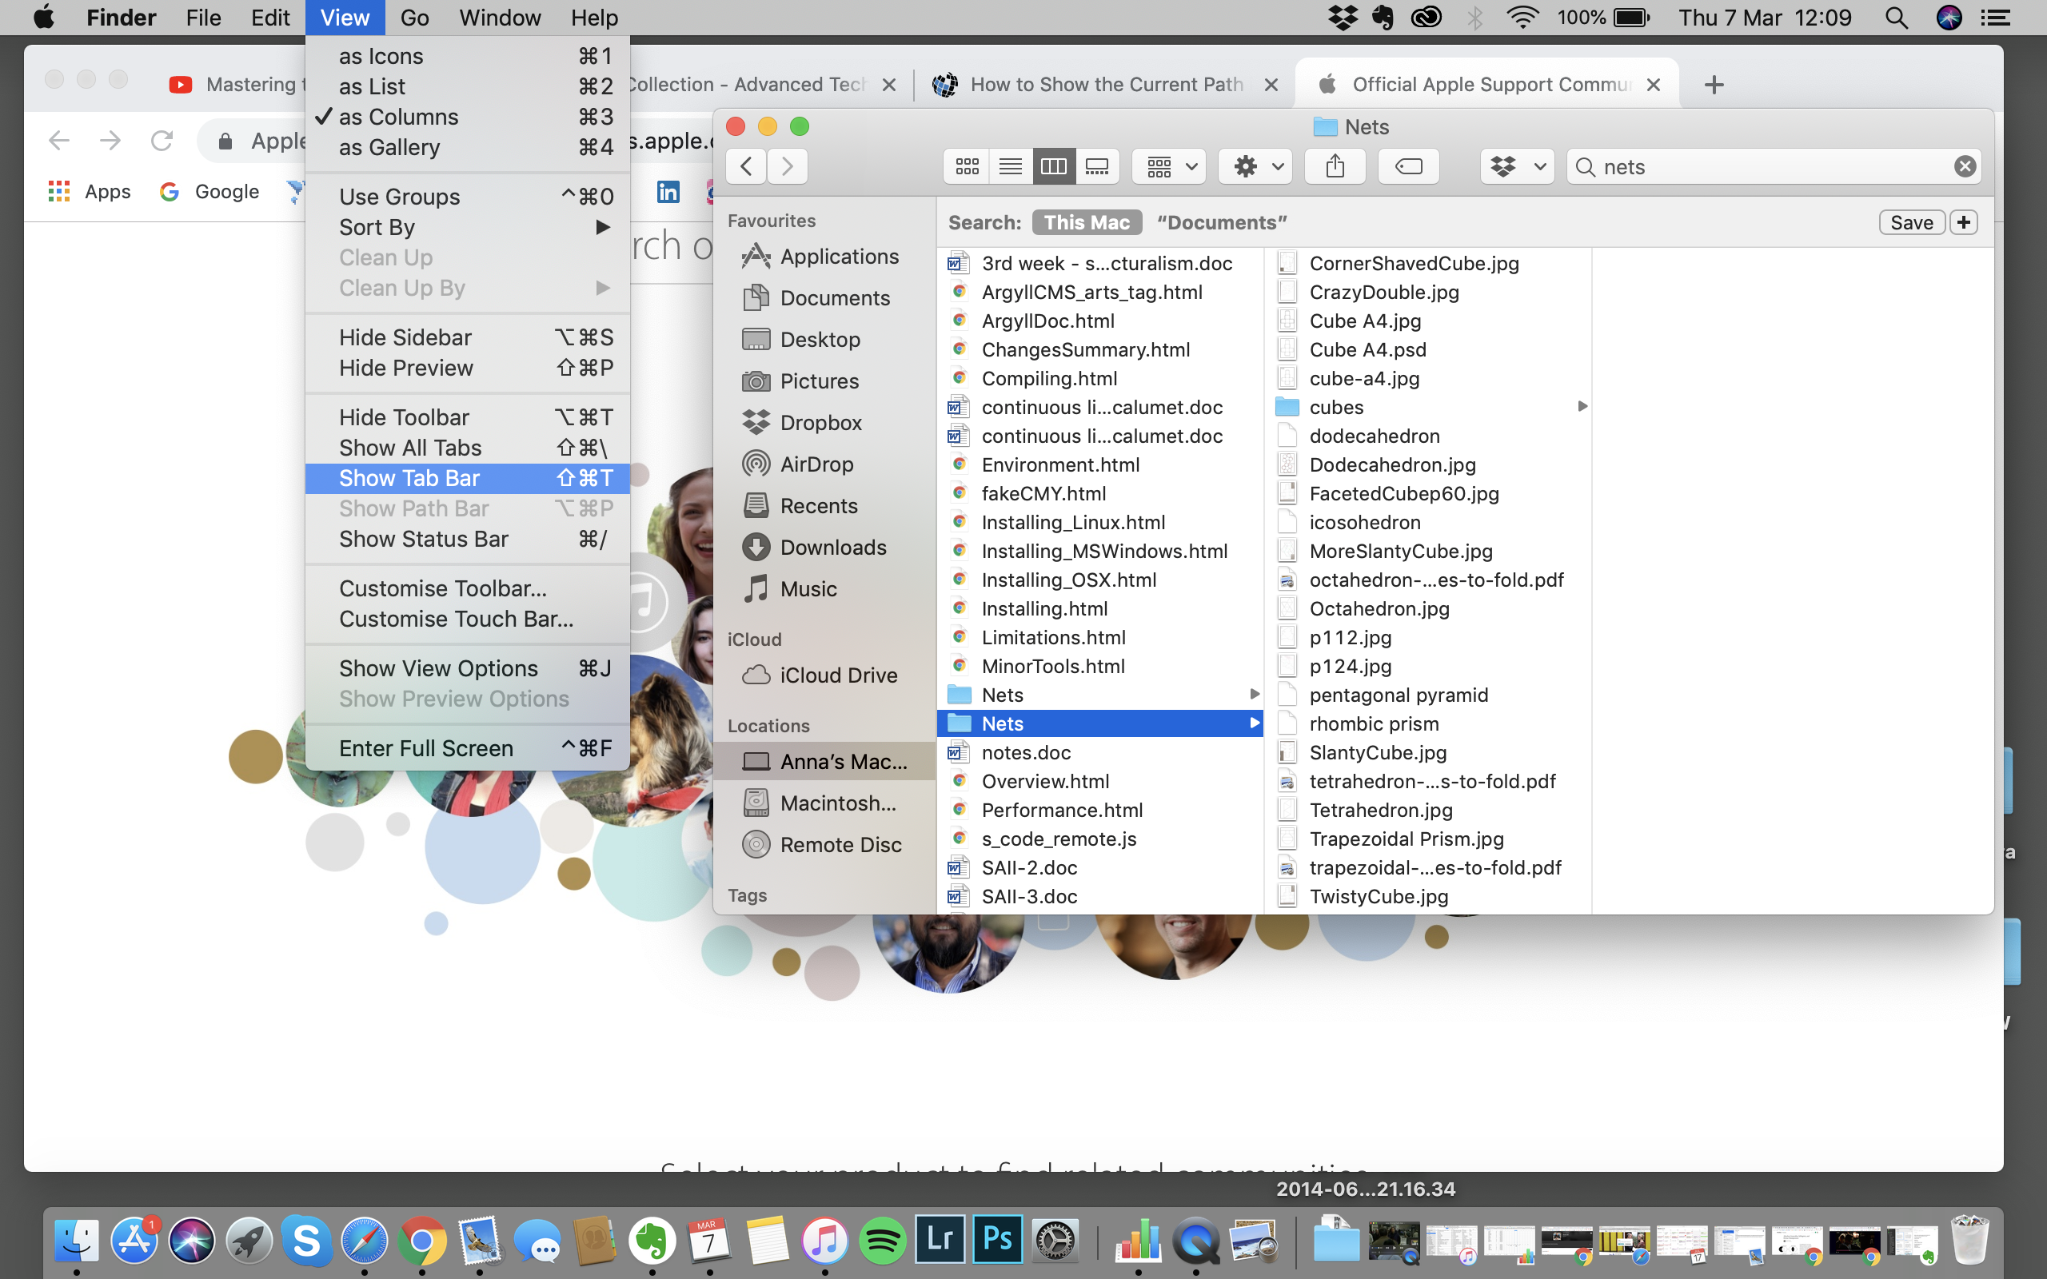The width and height of the screenshot is (2047, 1279).
Task: Select list view toolbar icon
Action: click(1010, 166)
